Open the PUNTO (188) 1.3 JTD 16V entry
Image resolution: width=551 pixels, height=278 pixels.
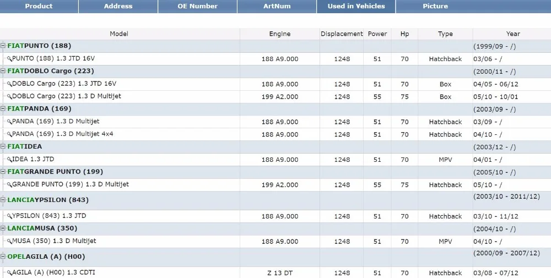53,58
